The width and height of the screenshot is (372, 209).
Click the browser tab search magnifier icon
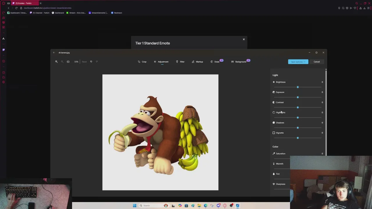[357, 3]
